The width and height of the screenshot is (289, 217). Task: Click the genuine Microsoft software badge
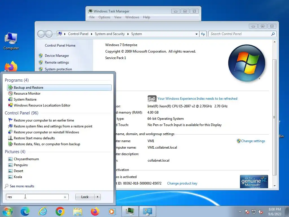[254, 182]
